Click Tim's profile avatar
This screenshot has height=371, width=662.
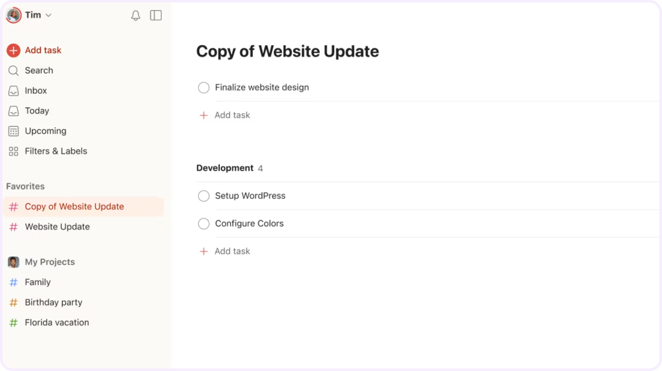click(13, 15)
